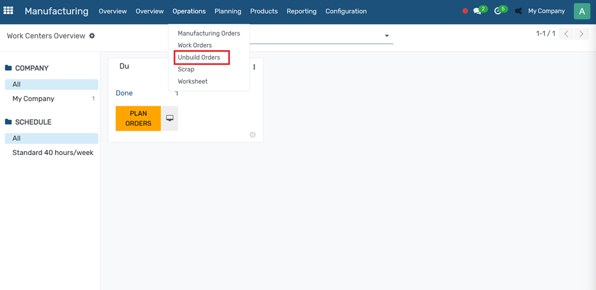This screenshot has width=596, height=290.
Task: Open the activities clock icon
Action: point(498,11)
